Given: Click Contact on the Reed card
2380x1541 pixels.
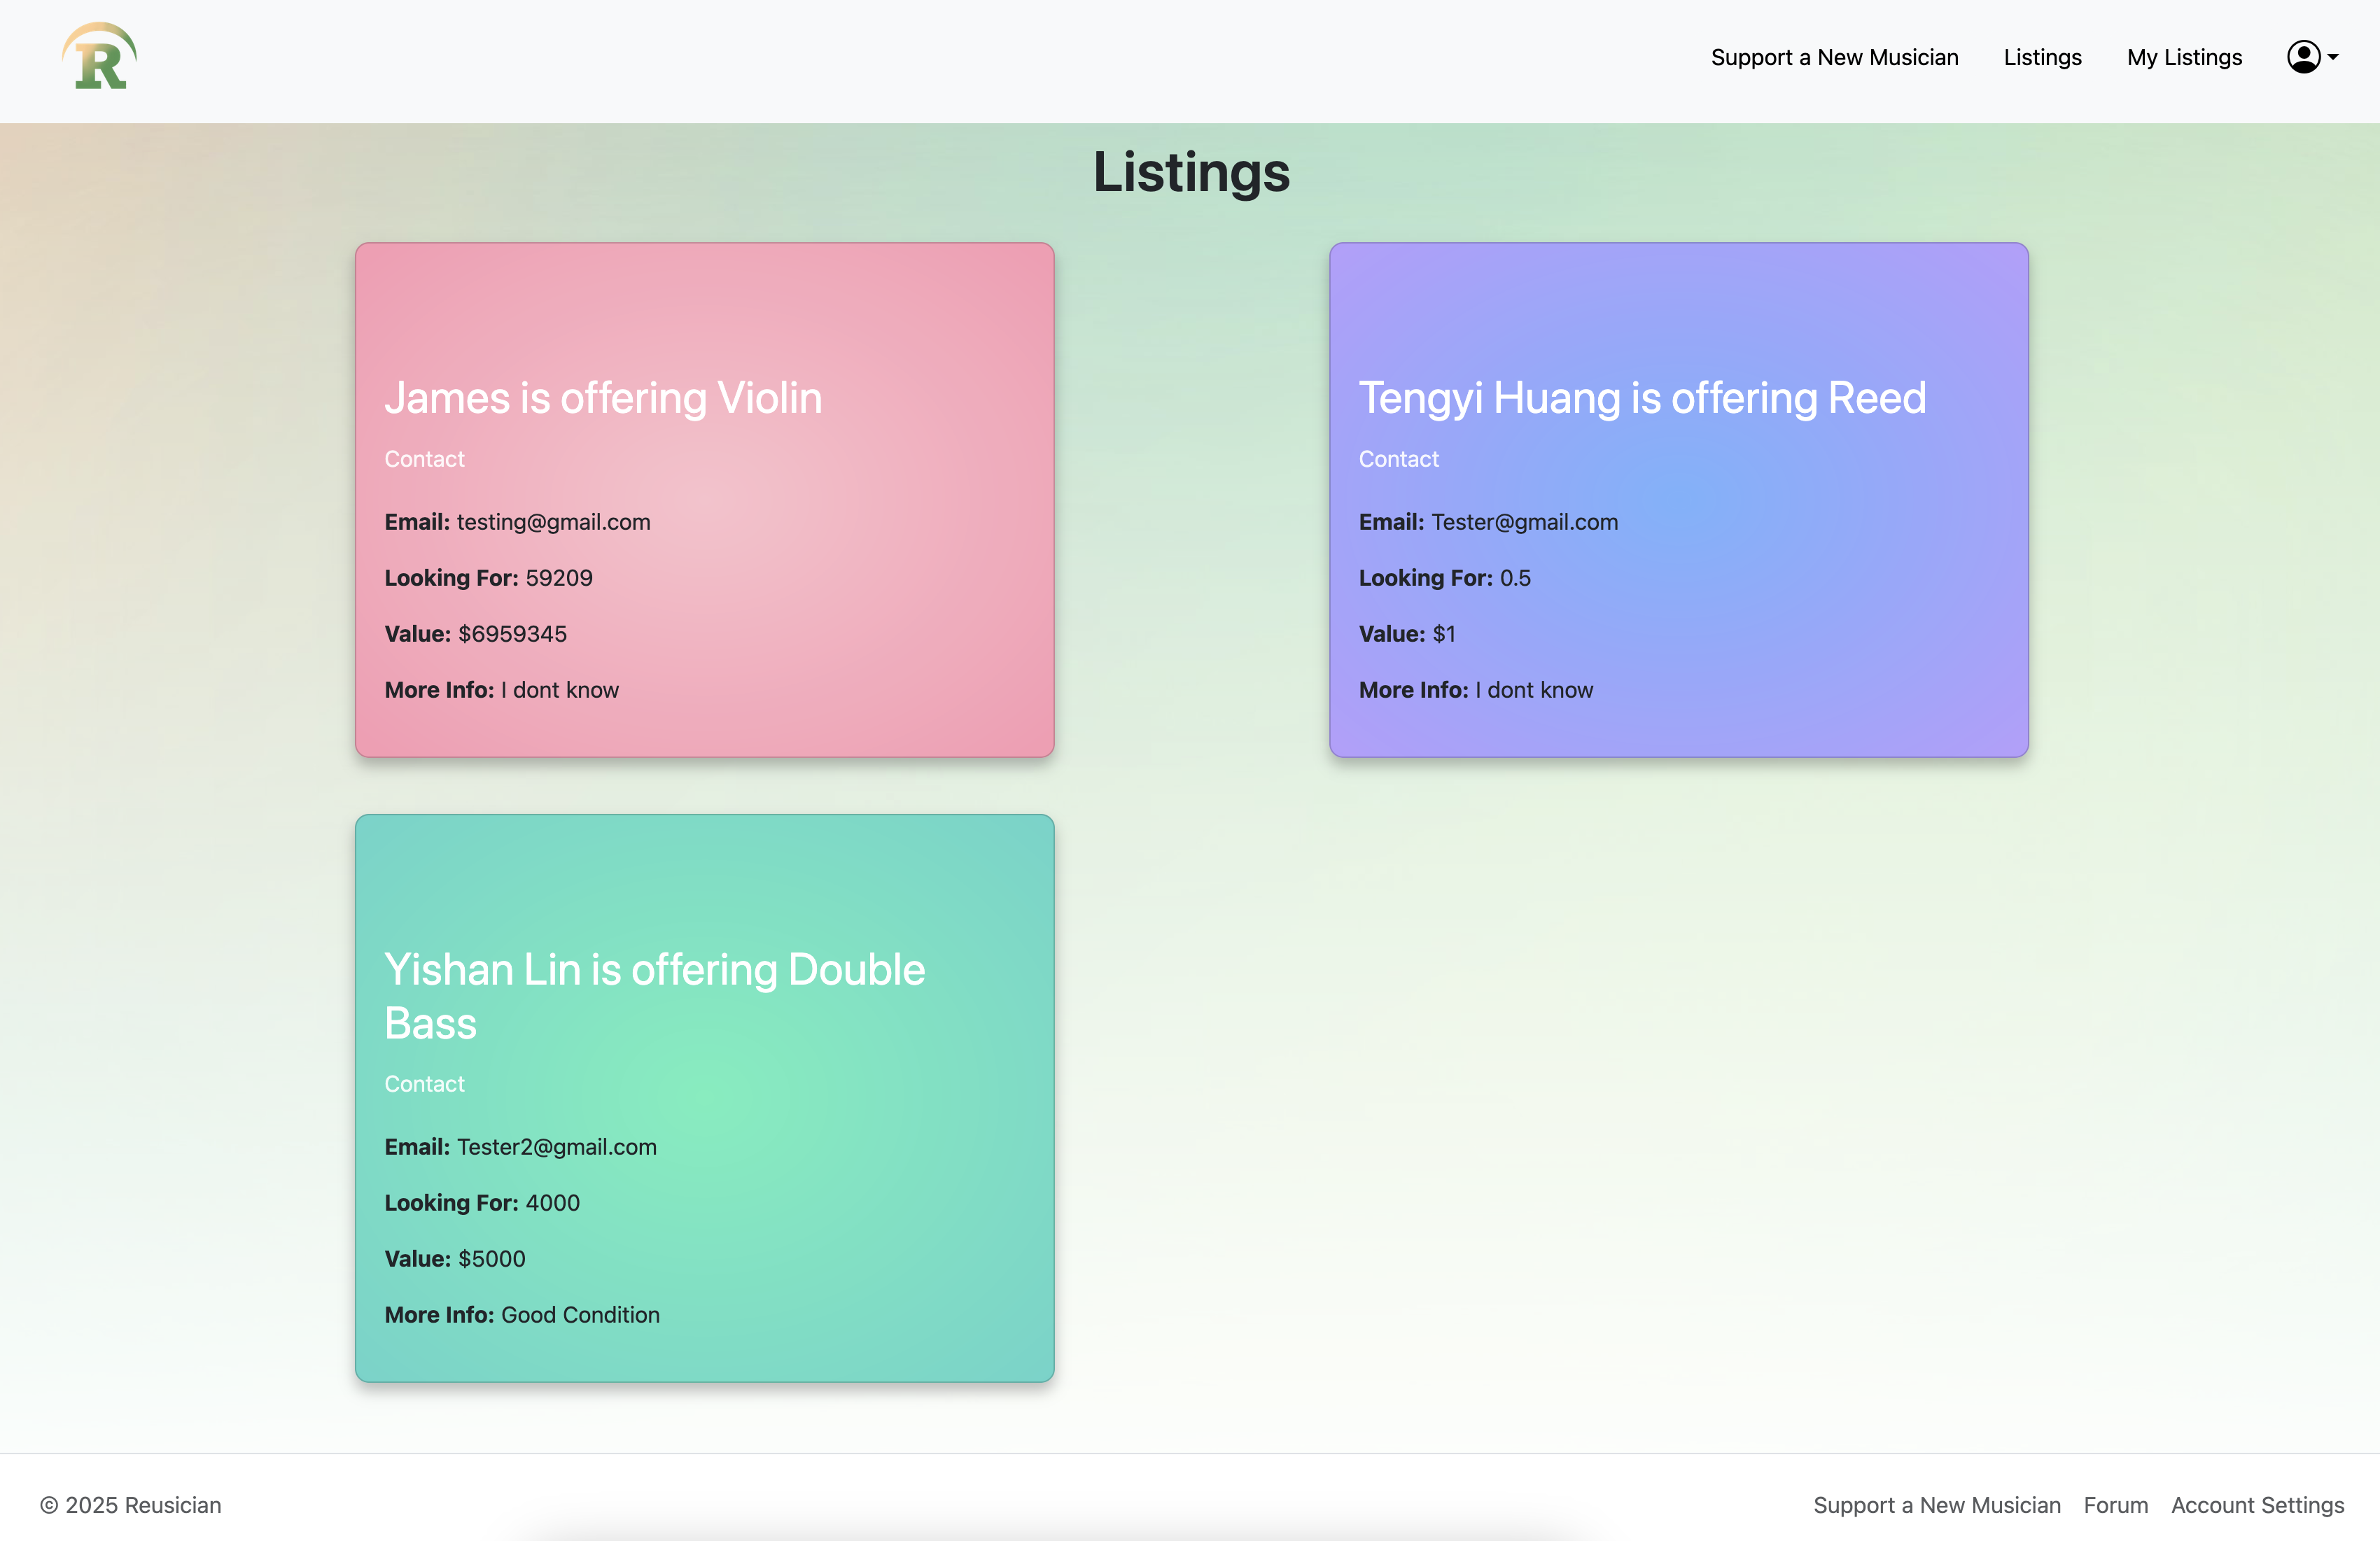Looking at the screenshot, I should pyautogui.click(x=1398, y=459).
